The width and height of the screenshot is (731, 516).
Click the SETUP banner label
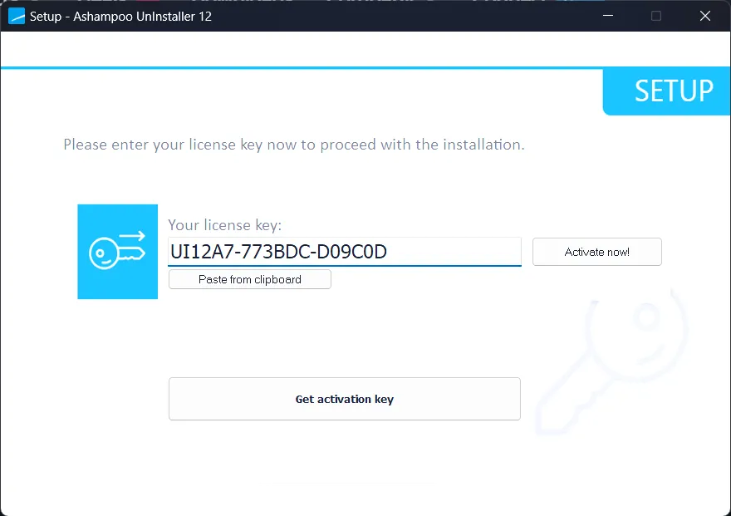pyautogui.click(x=675, y=91)
